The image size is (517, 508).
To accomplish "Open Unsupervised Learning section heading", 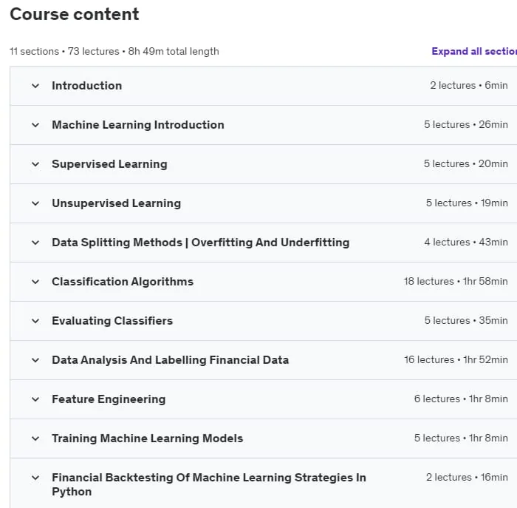I will click(117, 203).
